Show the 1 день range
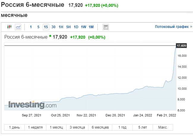The height and width of the screenshot is (136, 193). click(x=15, y=127)
